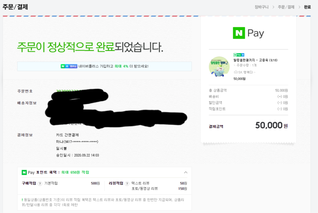Click the N Pay icon in 포인트 혜택 header
This screenshot has height=213, width=318.
[x=24, y=172]
